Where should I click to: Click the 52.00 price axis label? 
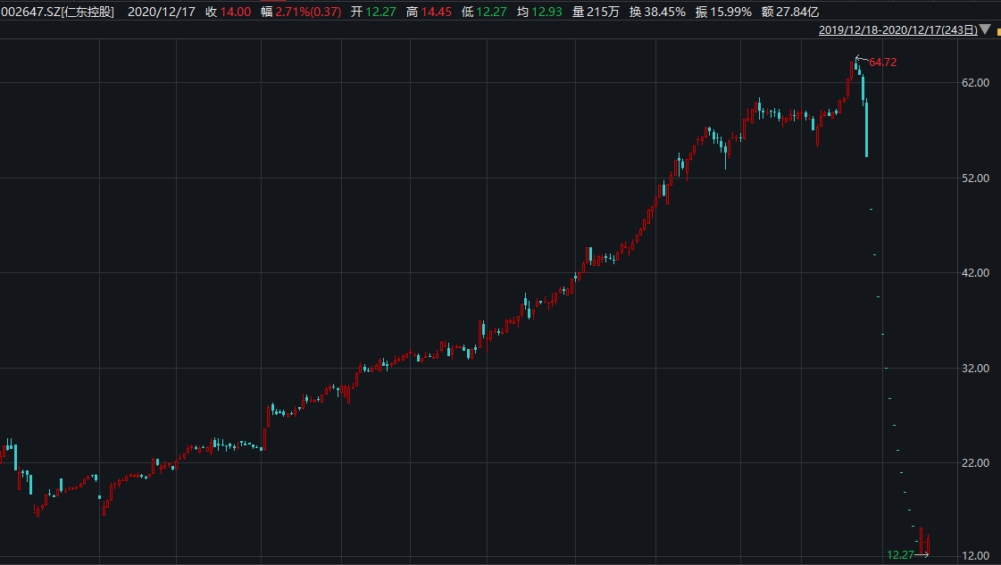tap(975, 179)
